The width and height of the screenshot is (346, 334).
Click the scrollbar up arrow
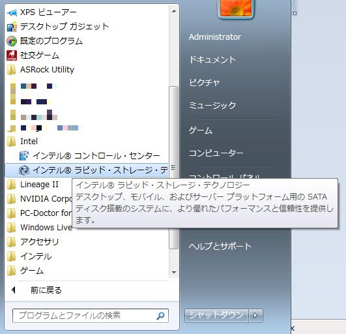pos(174,11)
